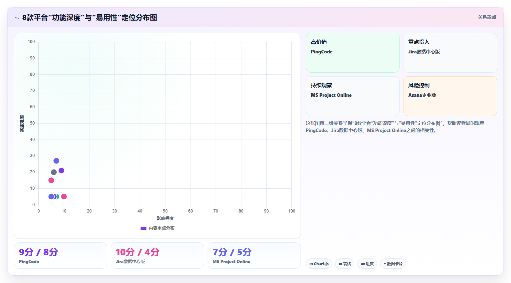The width and height of the screenshot is (511, 283).
Task: Click the sparkle icon in the 数据卡片 chip
Action: (385, 264)
